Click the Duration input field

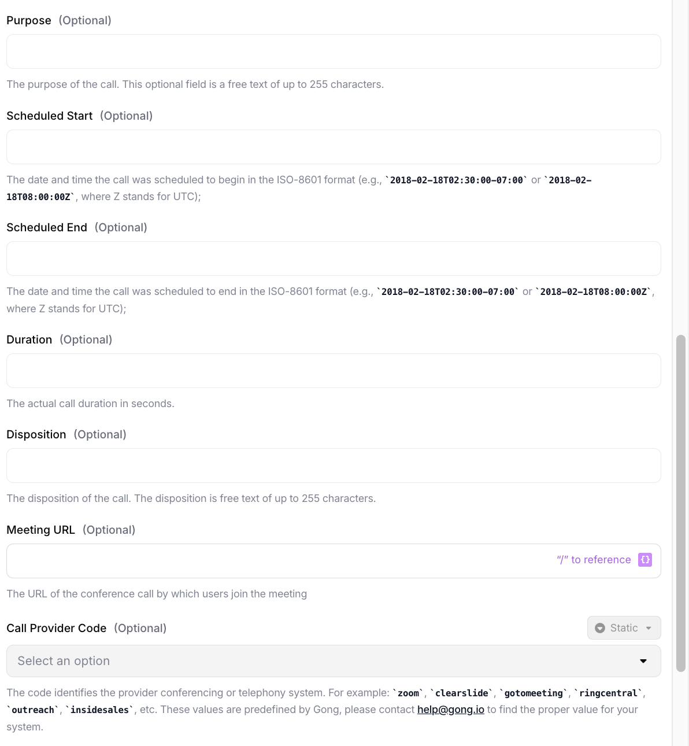334,371
